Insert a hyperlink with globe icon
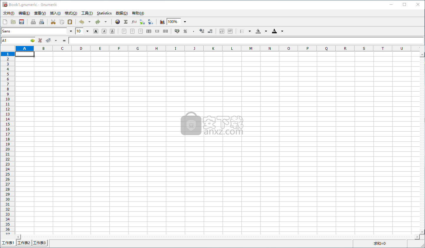This screenshot has height=248, width=425. point(118,22)
